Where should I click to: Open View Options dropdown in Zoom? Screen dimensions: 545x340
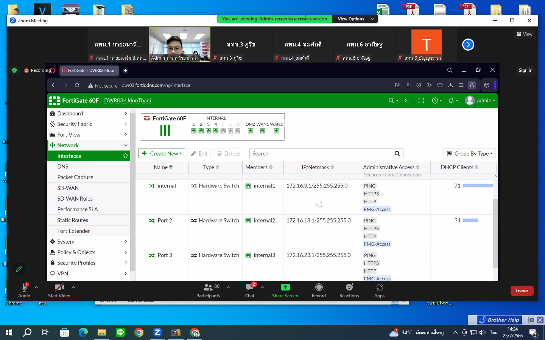click(355, 19)
